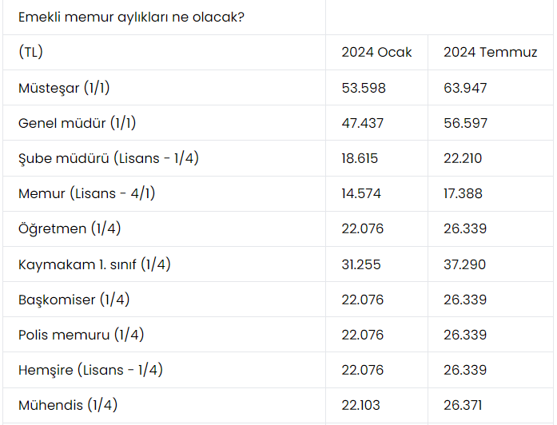
Task: Select Memur's 2024 Ocak value 14.574
Action: pyautogui.click(x=362, y=193)
